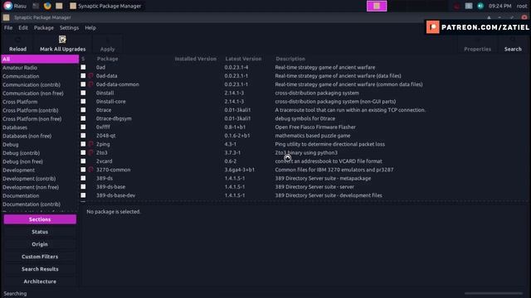Select the 389-ds-base package name
Screen dimensions: 531x298
110,186
